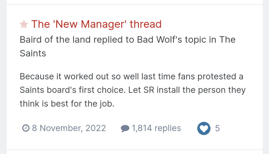Click the clock icon before the date

pyautogui.click(x=26, y=128)
